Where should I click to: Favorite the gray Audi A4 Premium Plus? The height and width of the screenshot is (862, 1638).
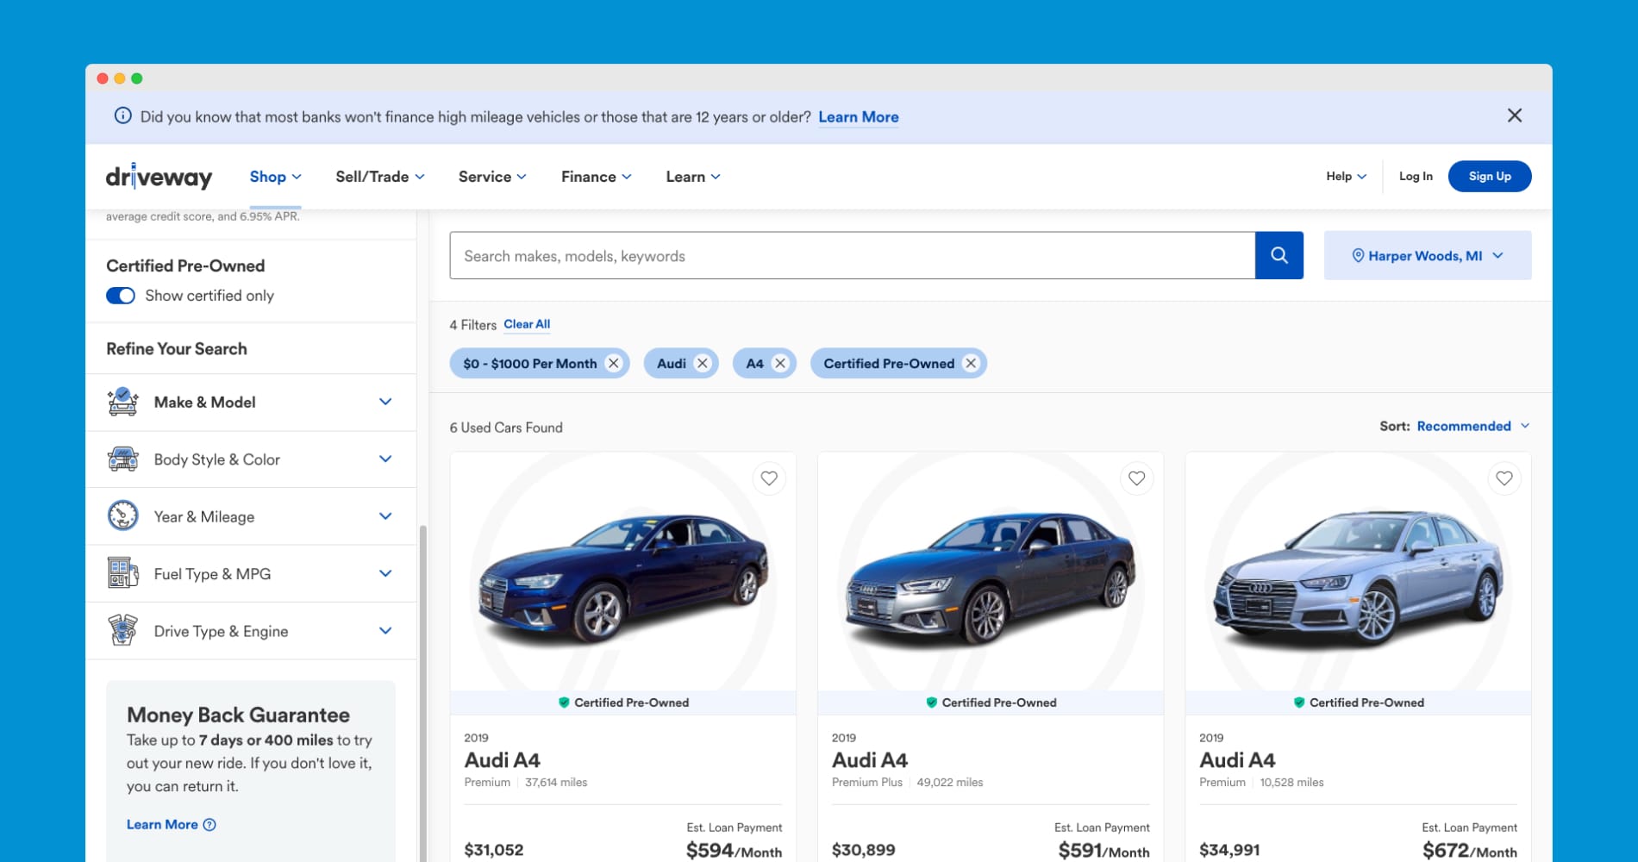[x=1136, y=478]
